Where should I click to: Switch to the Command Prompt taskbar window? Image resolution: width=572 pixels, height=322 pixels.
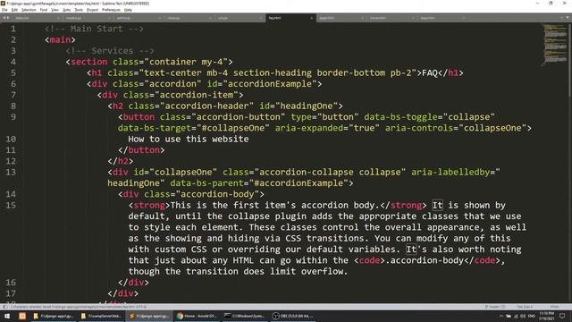coord(244,316)
